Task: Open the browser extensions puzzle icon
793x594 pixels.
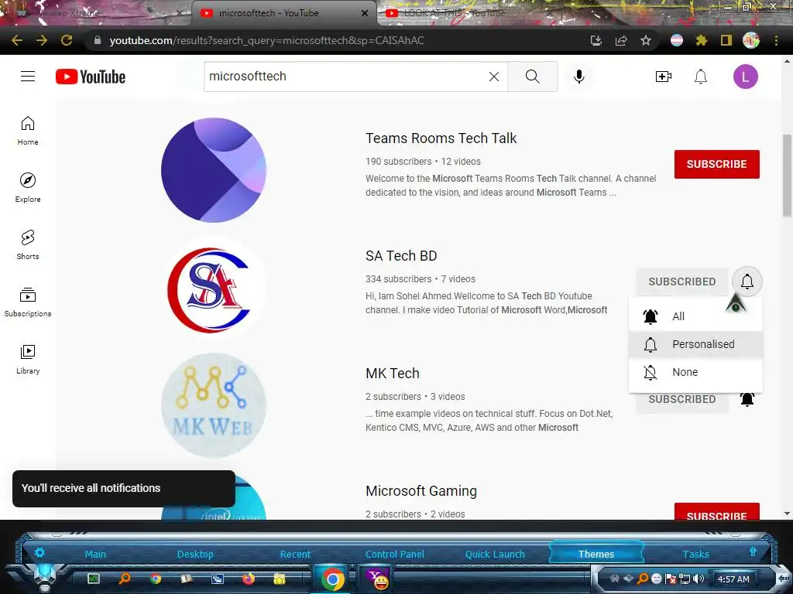Action: point(702,40)
